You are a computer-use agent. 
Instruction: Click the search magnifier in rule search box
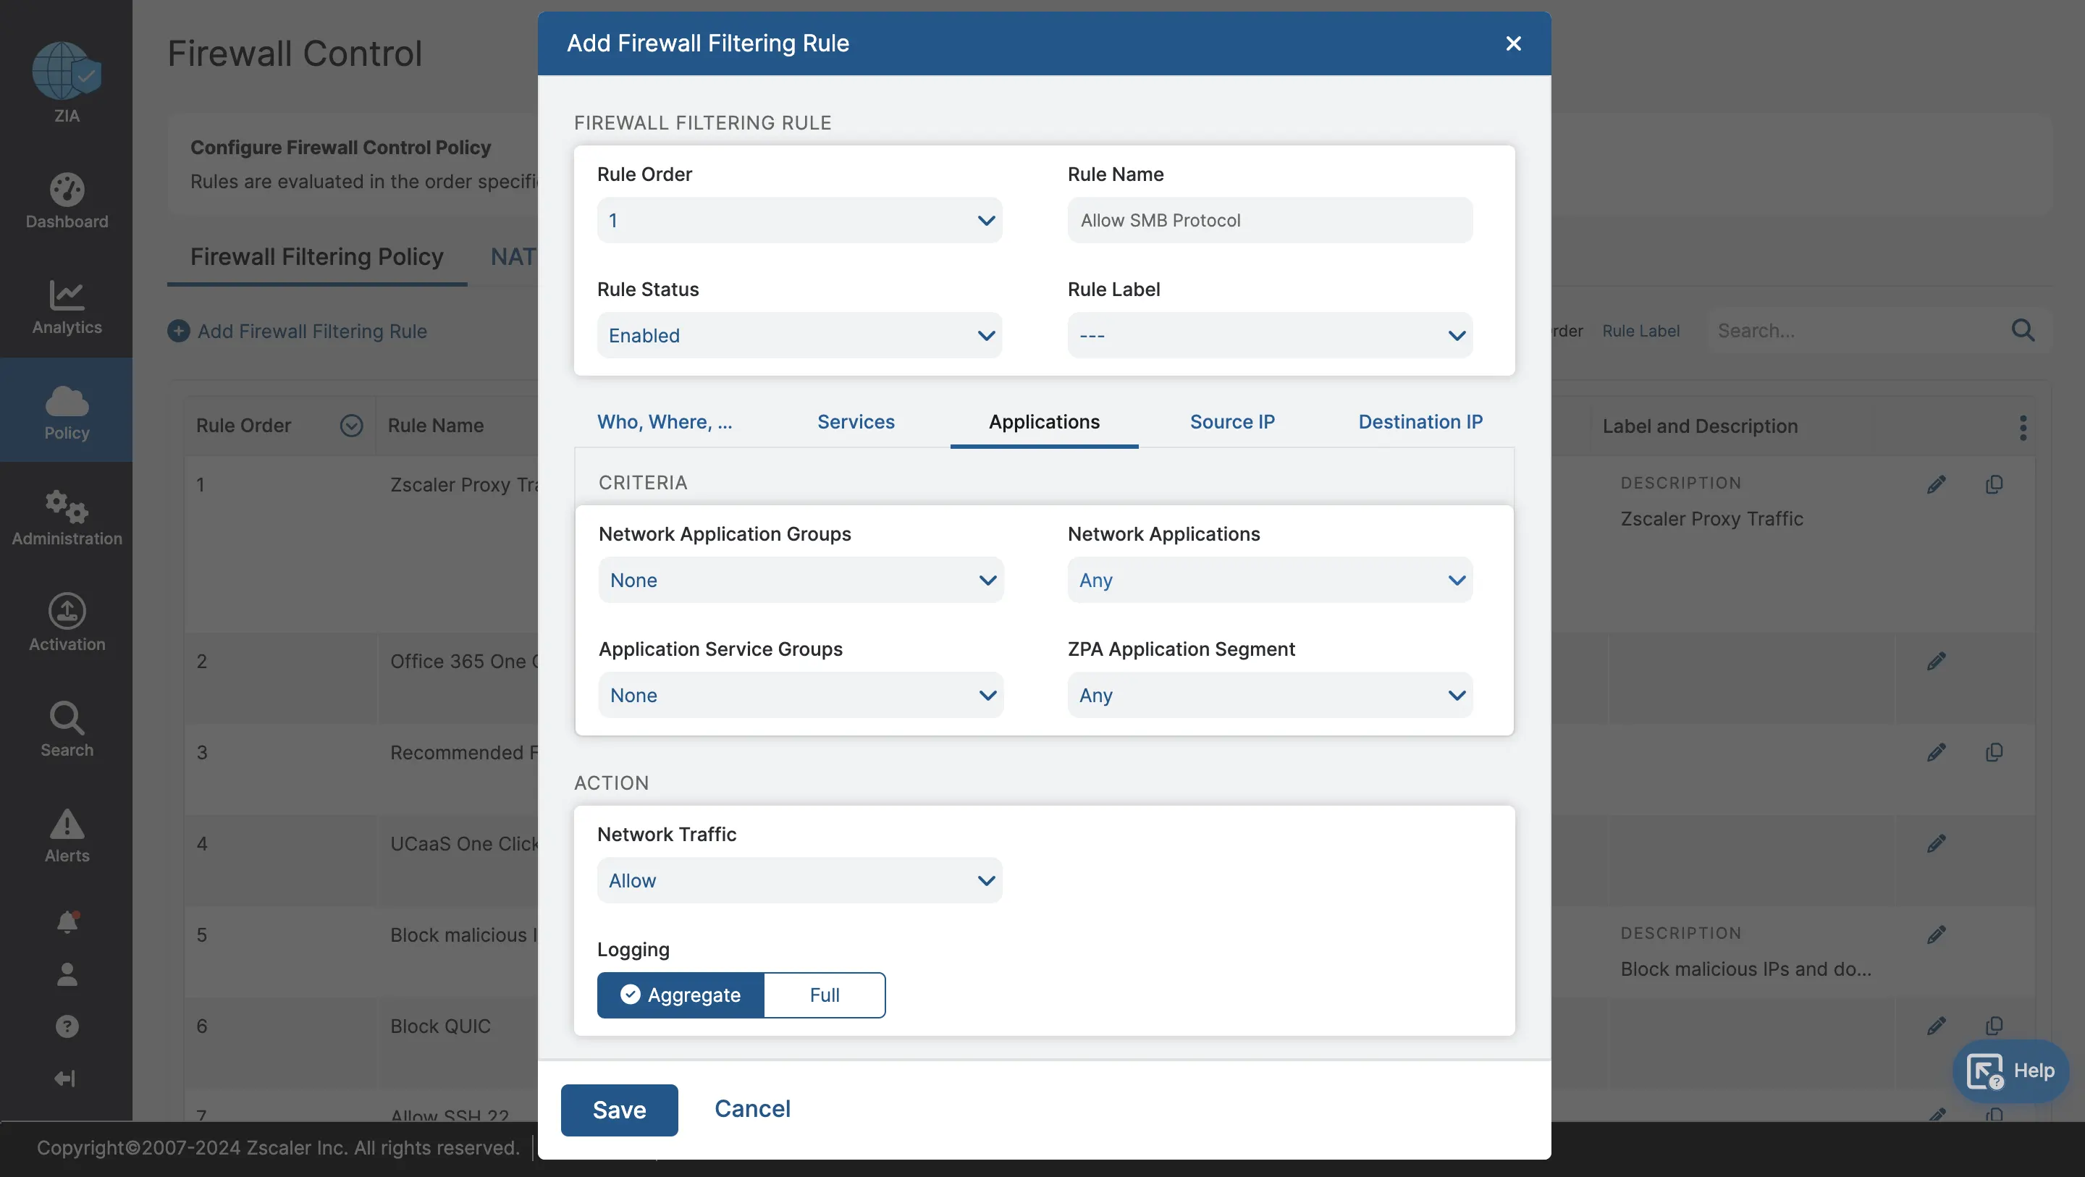click(x=2022, y=330)
